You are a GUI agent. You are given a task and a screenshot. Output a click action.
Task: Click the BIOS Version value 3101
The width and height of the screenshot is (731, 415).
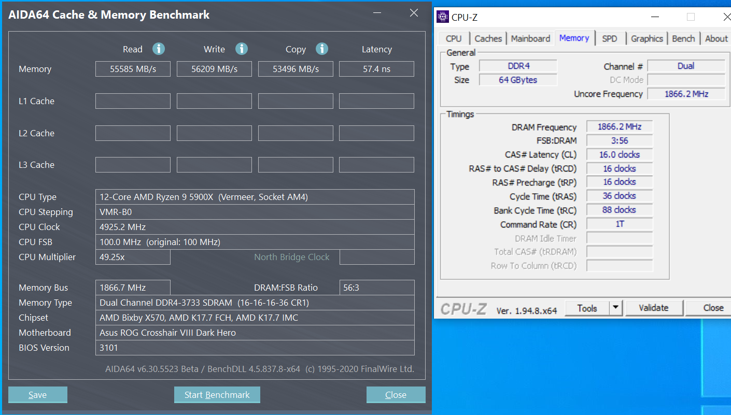coord(255,348)
